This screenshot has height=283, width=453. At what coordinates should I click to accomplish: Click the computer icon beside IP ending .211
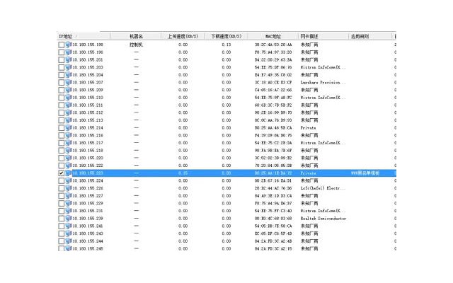click(x=69, y=105)
